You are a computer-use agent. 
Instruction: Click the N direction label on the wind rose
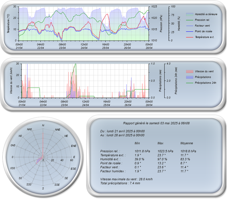pos(43,125)
